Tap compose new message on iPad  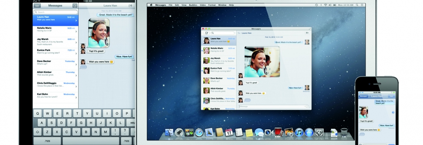click(75, 6)
